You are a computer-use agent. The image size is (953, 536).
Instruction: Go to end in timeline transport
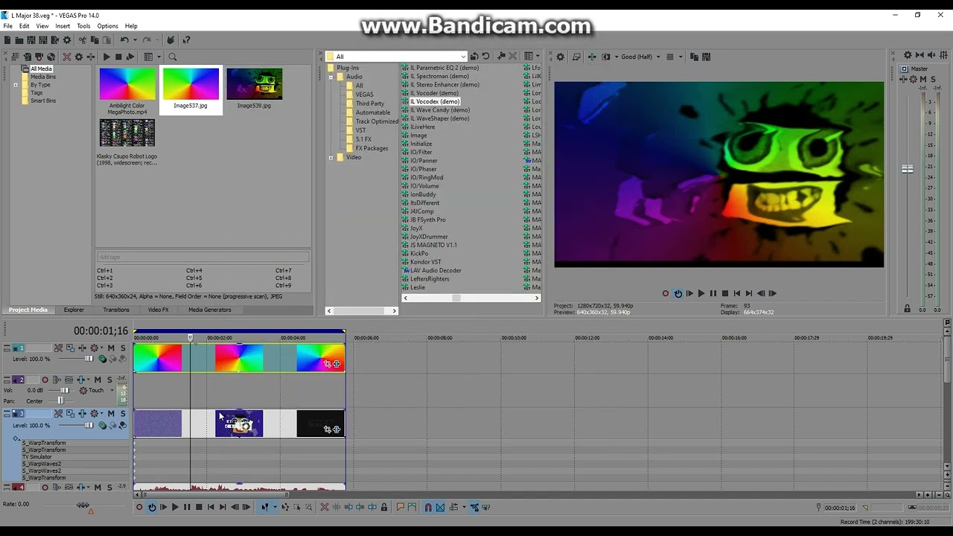(x=223, y=507)
